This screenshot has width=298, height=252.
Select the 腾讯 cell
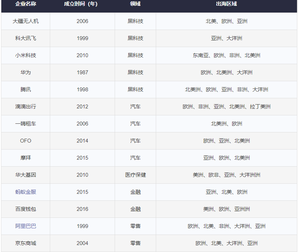26,90
